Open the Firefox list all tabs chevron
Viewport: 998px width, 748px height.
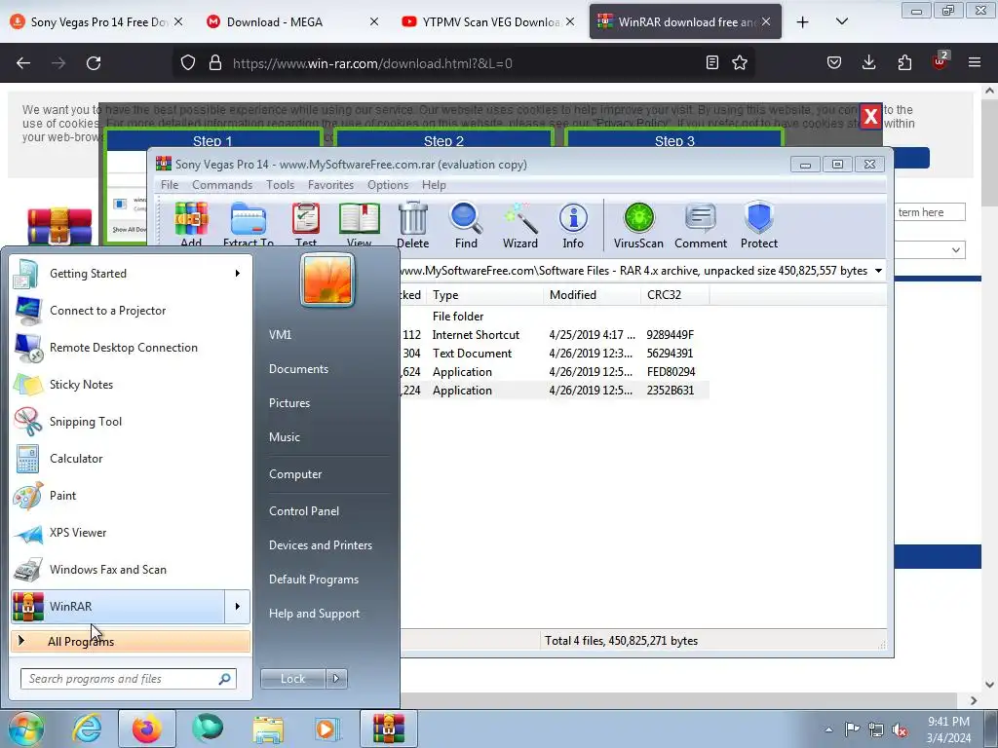[x=841, y=21]
